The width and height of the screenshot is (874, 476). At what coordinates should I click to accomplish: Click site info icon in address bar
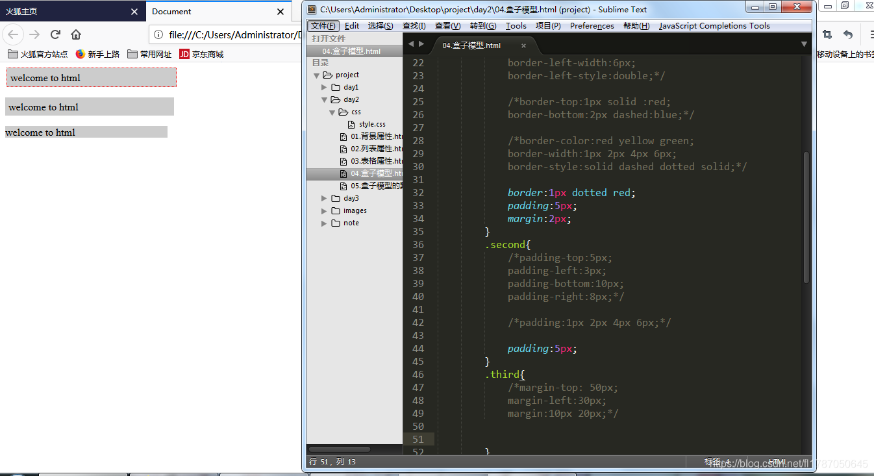click(x=158, y=34)
